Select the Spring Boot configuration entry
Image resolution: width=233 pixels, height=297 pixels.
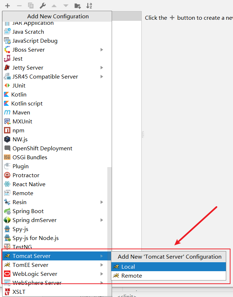pos(55,211)
